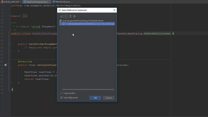
Task: Click the @Override annotation in editor
Action: click(25, 61)
